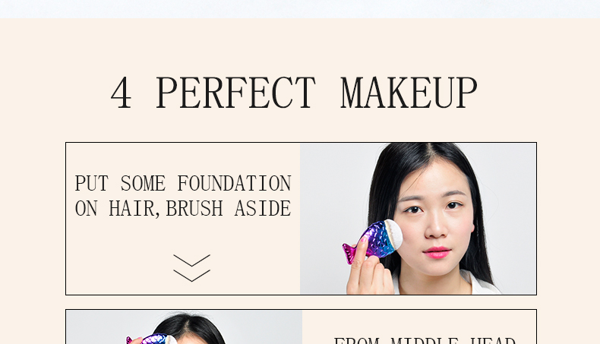
Task: Click the double chevron down arrow
Action: tap(191, 268)
